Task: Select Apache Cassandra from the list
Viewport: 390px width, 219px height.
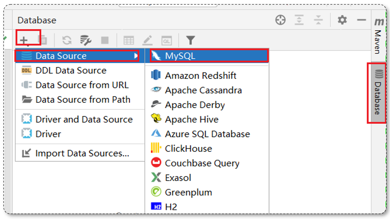Action: point(203,90)
